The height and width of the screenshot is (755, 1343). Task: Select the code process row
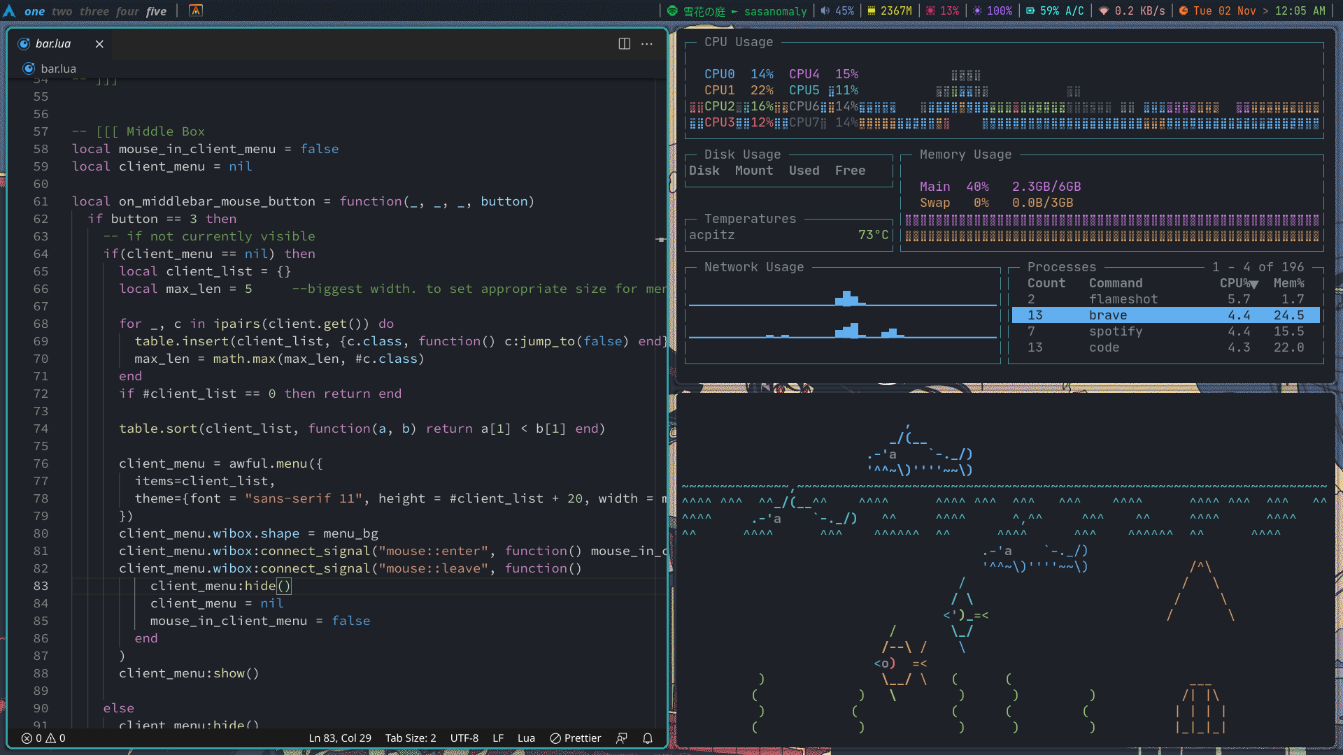pyautogui.click(x=1165, y=347)
